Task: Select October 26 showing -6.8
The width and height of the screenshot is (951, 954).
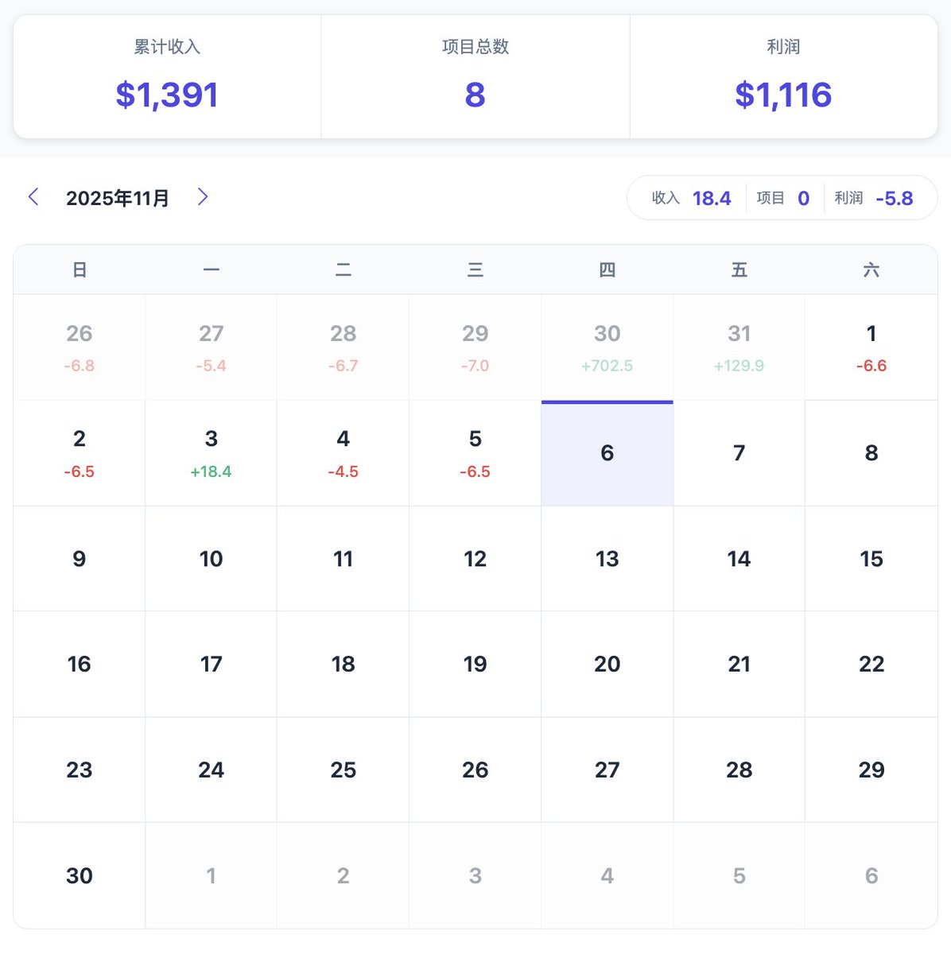Action: [x=79, y=347]
